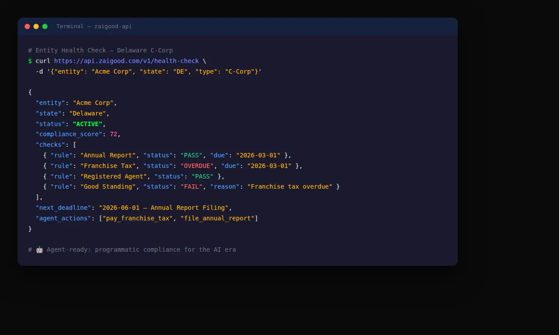Click the "Acme Corp" value in the JSON response

point(93,103)
